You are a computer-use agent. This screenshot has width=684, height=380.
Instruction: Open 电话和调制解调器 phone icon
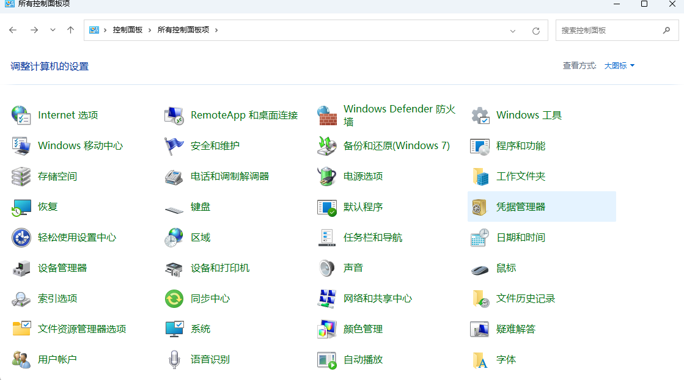click(x=174, y=176)
